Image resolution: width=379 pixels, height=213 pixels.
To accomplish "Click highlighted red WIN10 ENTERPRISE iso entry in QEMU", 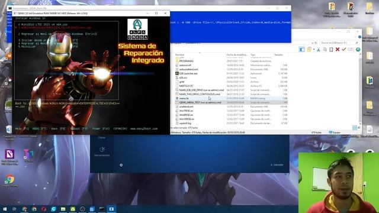I will pos(55,28).
